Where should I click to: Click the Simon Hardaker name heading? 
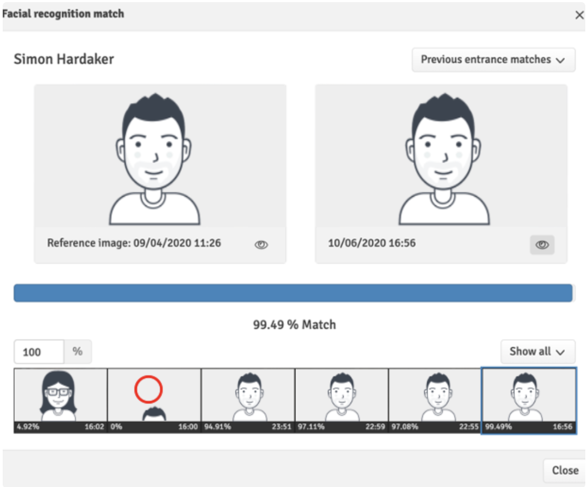pos(64,59)
